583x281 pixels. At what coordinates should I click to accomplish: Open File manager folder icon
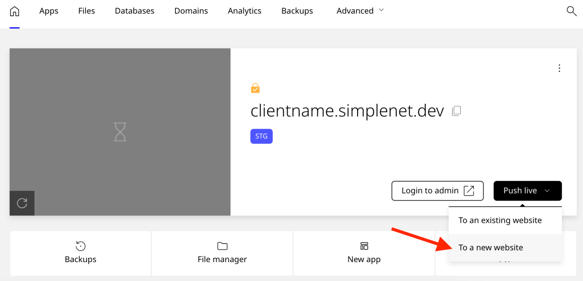click(x=222, y=246)
